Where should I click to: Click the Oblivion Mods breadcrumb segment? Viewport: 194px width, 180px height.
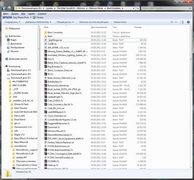tap(96, 8)
